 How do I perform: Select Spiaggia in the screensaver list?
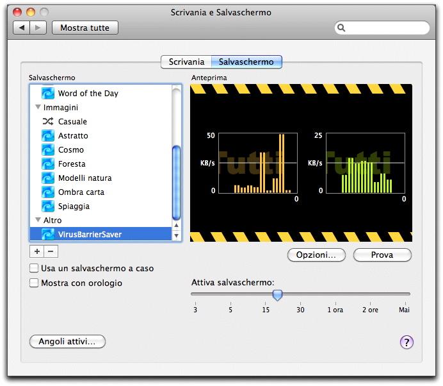pyautogui.click(x=101, y=206)
